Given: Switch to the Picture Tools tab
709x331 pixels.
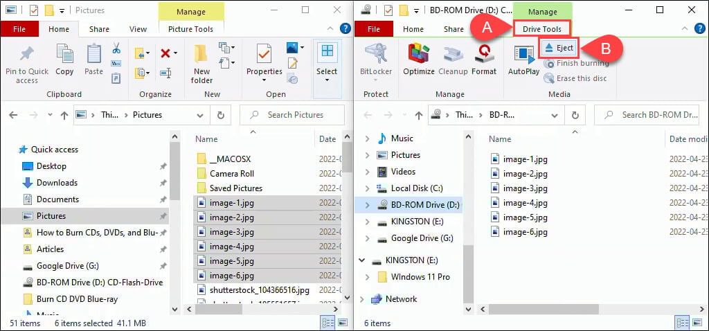Looking at the screenshot, I should (x=190, y=29).
